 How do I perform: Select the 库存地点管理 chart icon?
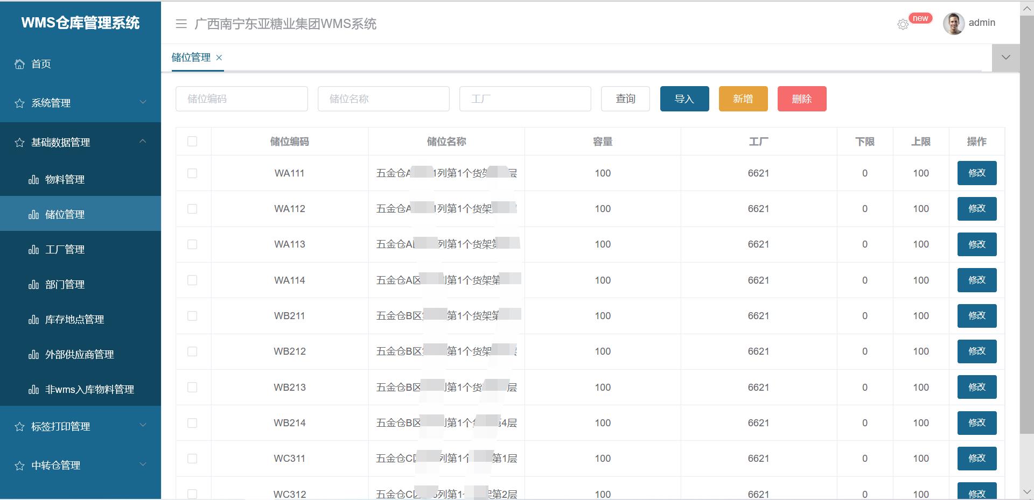tap(33, 319)
